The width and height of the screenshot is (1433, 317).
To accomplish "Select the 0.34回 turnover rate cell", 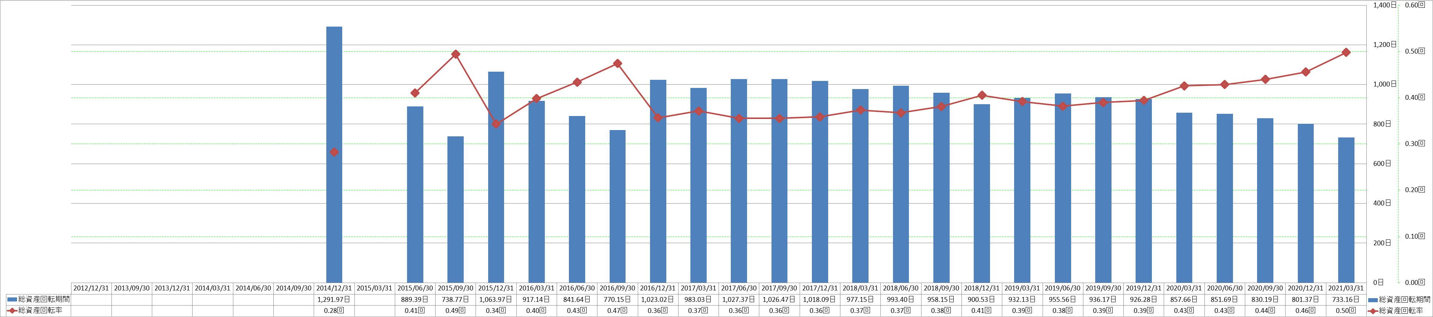I will [496, 310].
